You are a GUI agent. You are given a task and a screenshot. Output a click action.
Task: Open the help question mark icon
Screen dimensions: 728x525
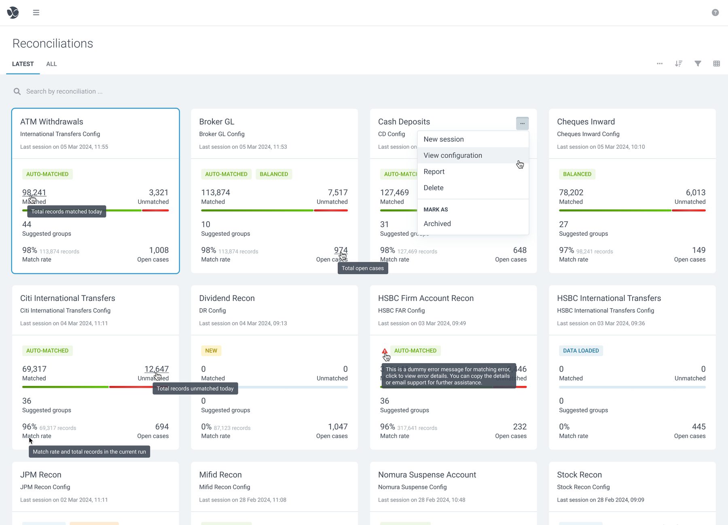(715, 13)
